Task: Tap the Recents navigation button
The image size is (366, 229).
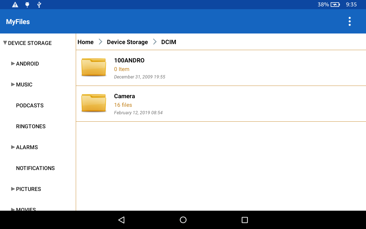Action: (x=244, y=220)
